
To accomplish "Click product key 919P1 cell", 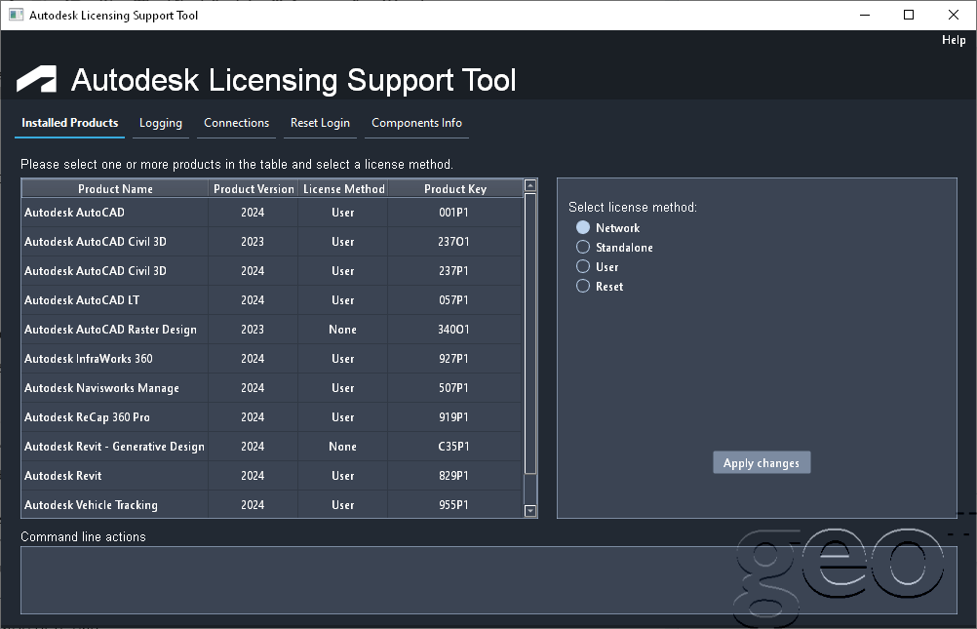I will (453, 417).
